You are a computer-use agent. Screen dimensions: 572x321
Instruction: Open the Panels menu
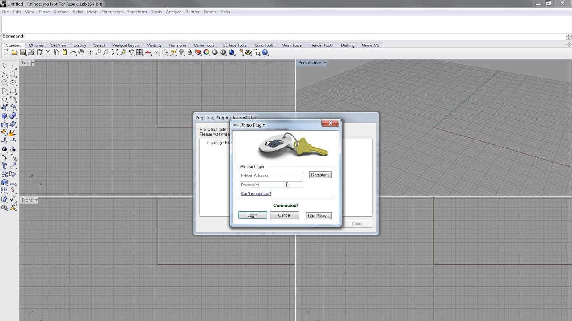[x=210, y=12]
